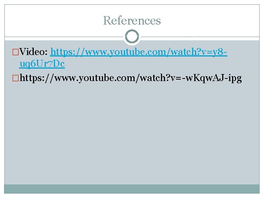This screenshot has height=198, width=264.
Task: Click the orange square bullet before the black URL
Action: [15, 78]
